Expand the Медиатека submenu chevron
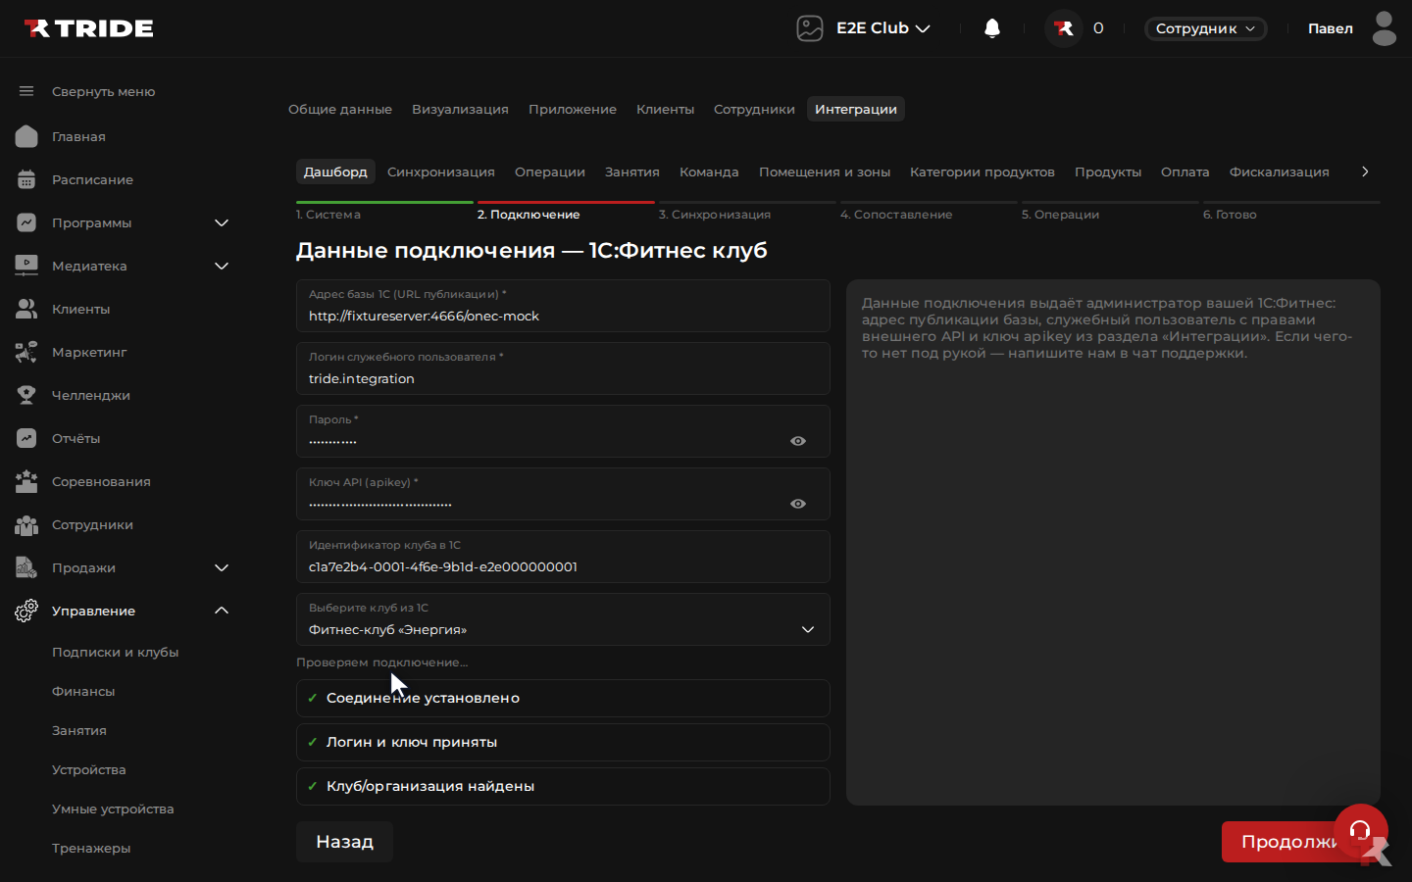The height and width of the screenshot is (882, 1412). click(x=222, y=266)
